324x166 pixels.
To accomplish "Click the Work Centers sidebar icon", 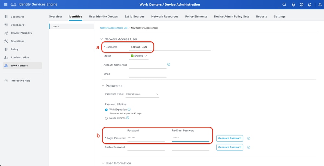I will [x=6, y=66].
